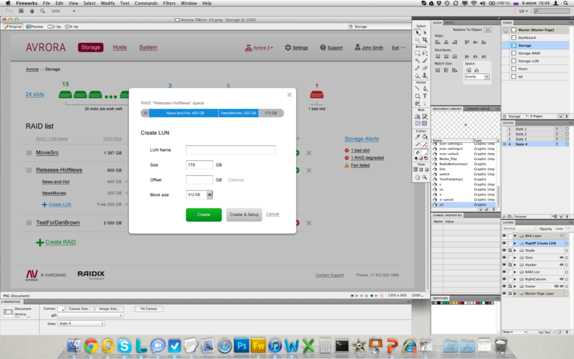The height and width of the screenshot is (359, 574).
Task: Hide the RightColumn layer
Action: click(504, 279)
